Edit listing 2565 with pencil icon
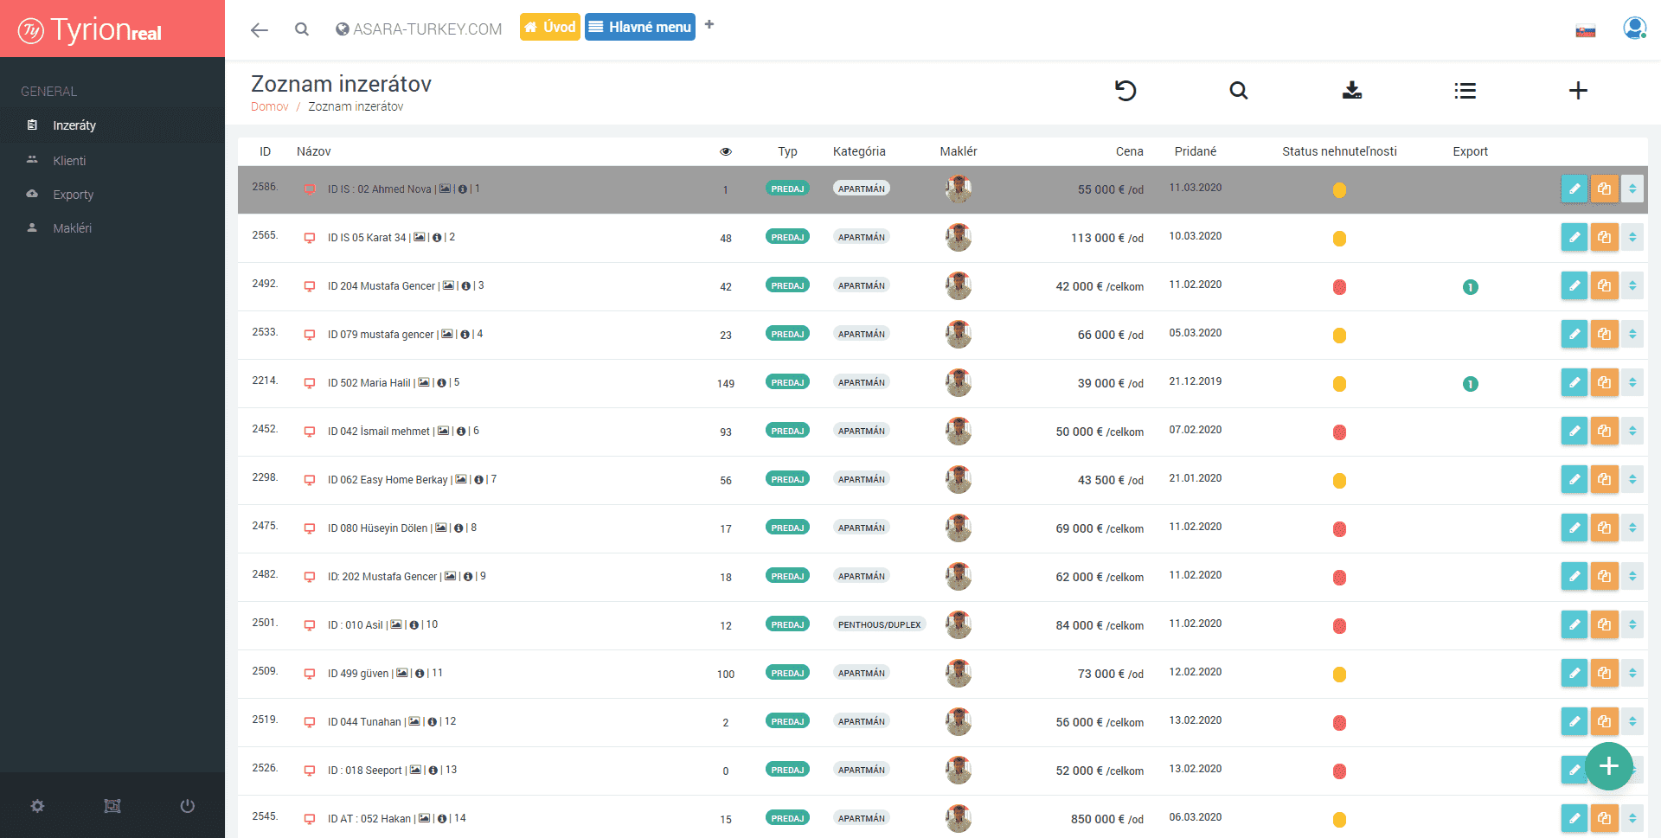1661x838 pixels. coord(1574,238)
